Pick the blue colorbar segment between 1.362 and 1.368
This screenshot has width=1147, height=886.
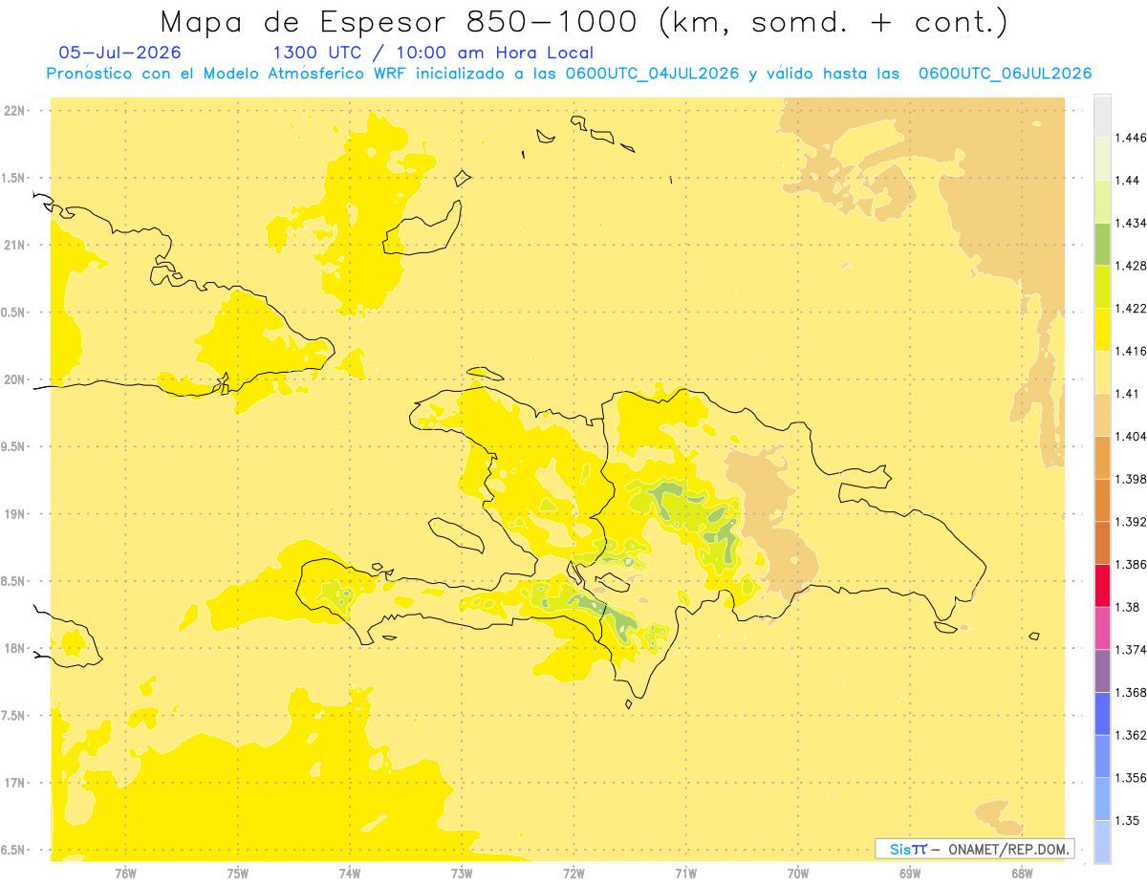point(1102,713)
